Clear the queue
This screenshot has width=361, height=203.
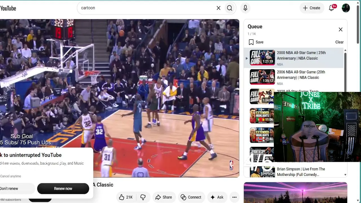[339, 42]
